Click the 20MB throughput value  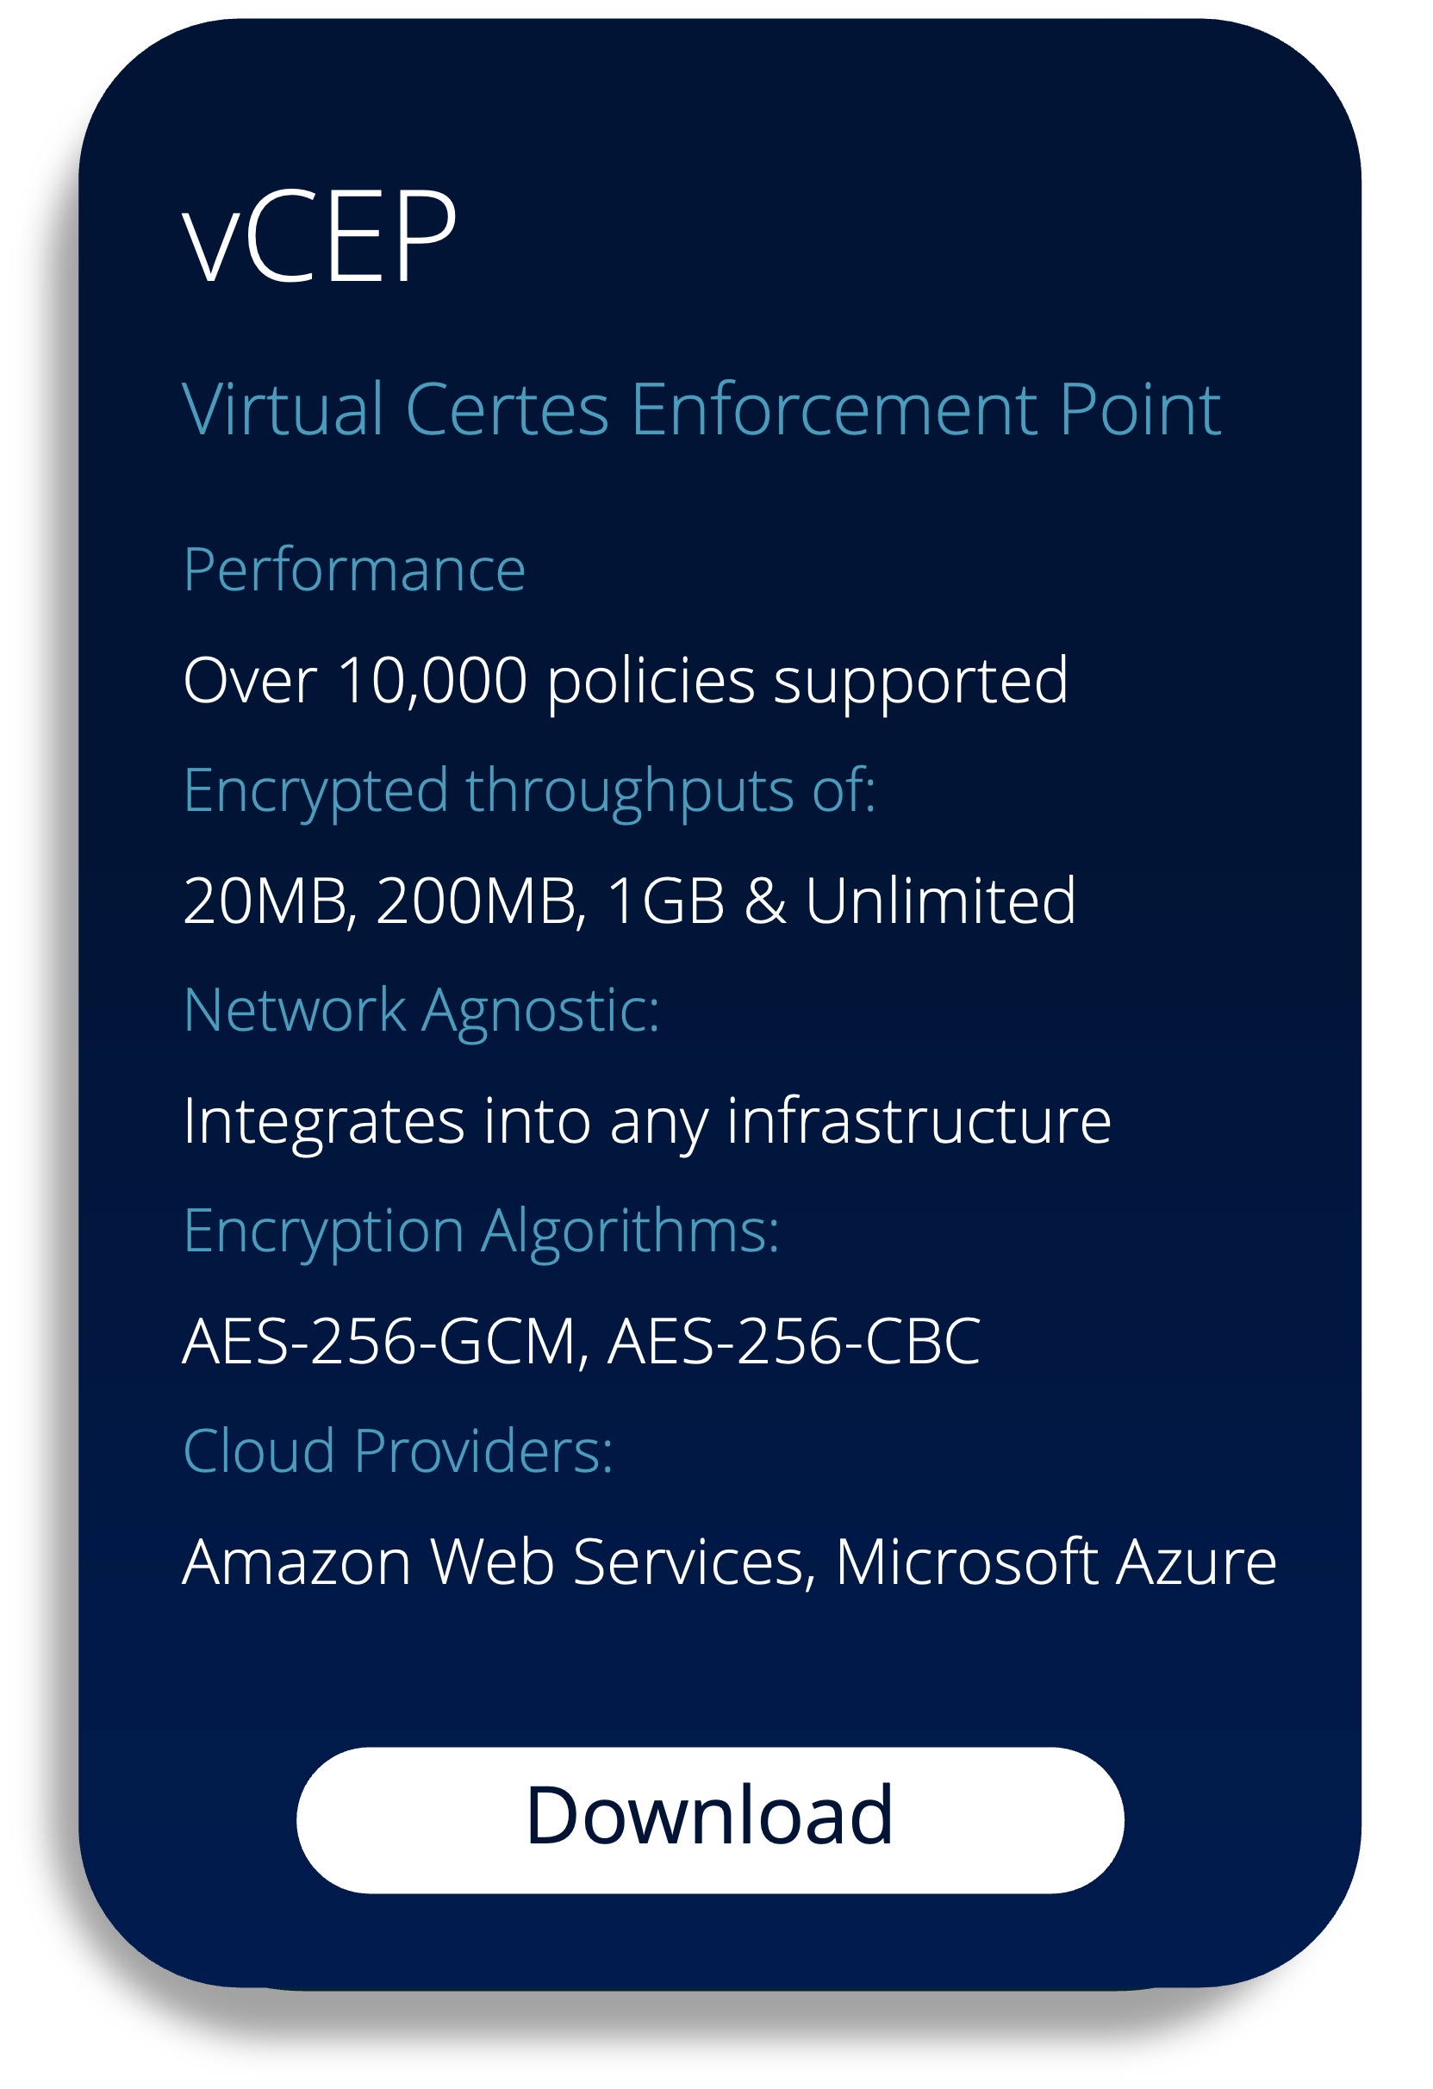(x=265, y=901)
